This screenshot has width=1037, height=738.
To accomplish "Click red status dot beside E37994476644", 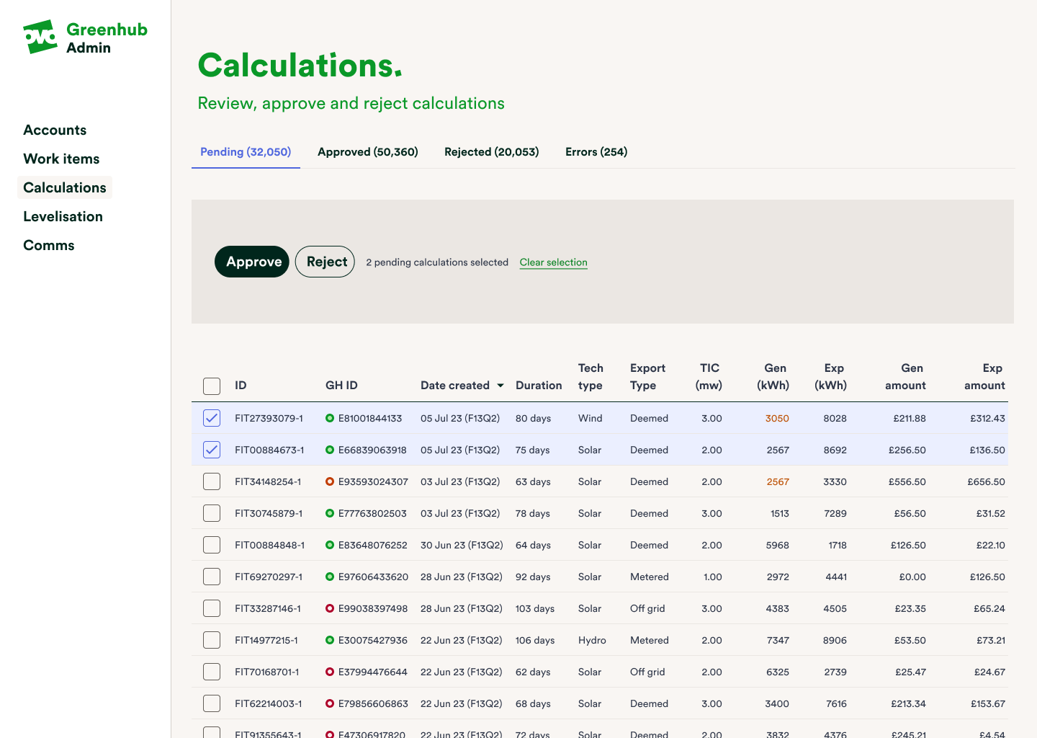I will click(330, 672).
